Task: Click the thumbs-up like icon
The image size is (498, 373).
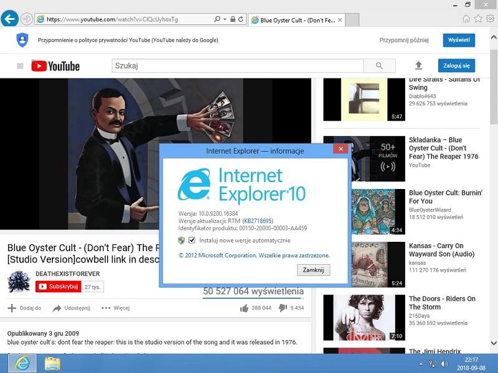Action: (x=244, y=308)
